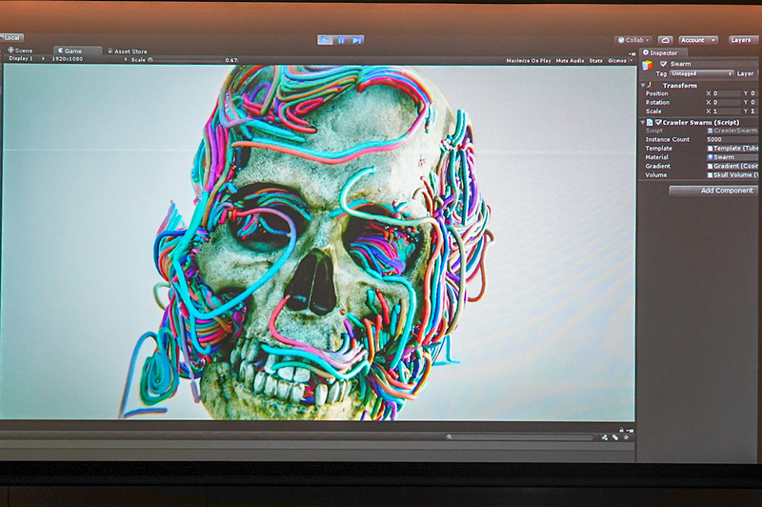
Task: Click the Play button
Action: click(x=325, y=40)
